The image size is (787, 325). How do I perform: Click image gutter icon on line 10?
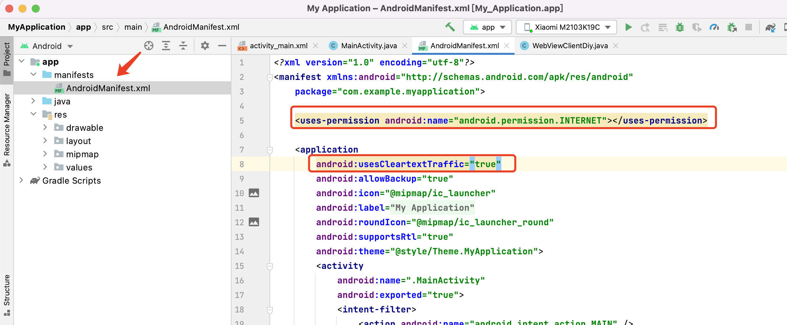click(254, 193)
